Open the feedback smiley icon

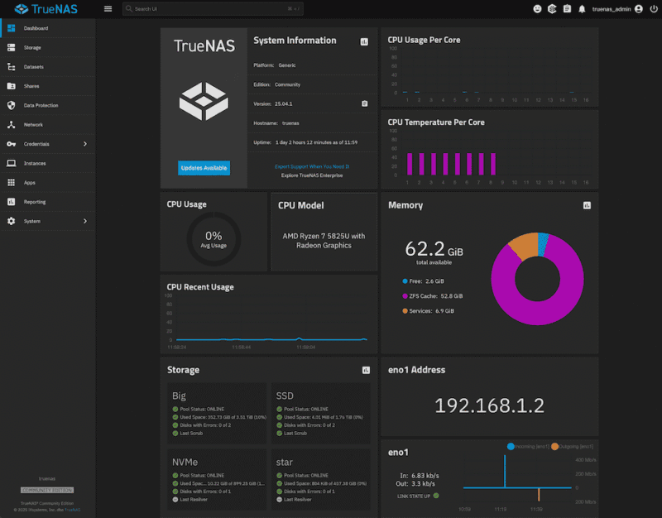click(537, 9)
